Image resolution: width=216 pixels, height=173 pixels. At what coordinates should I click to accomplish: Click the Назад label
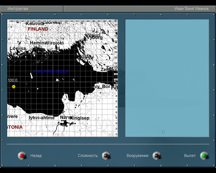point(36,156)
